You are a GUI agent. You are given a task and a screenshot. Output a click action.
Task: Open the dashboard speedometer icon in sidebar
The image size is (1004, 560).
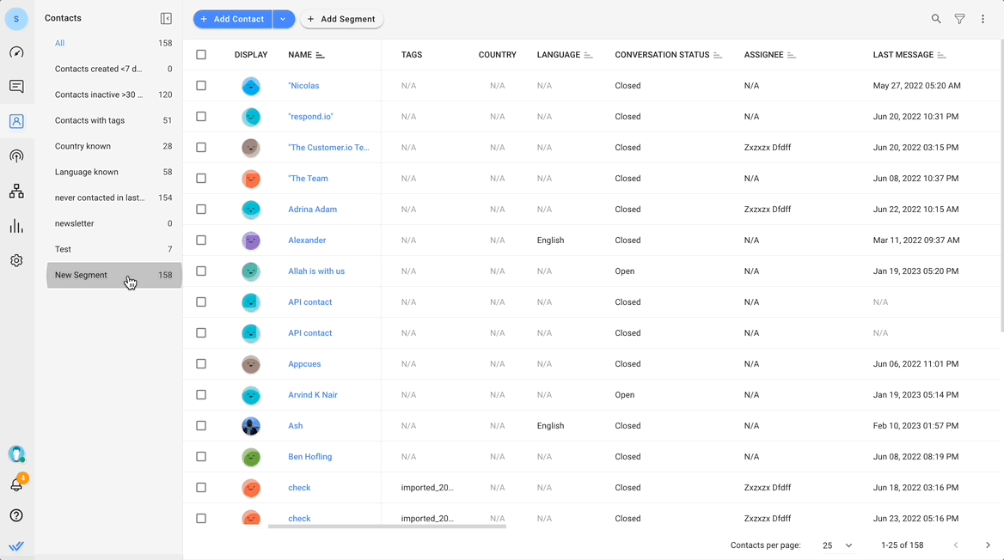click(x=16, y=52)
